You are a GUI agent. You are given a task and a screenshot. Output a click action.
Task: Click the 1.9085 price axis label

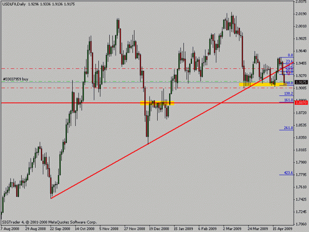301,88
